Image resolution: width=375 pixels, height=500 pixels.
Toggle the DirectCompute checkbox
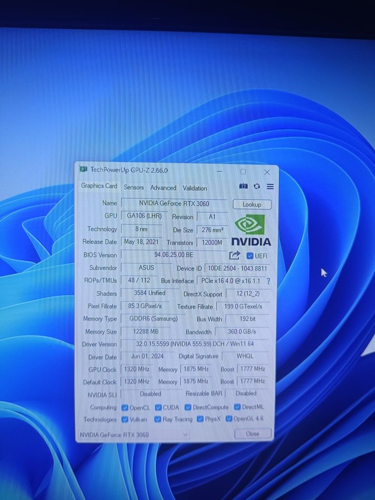pos(188,407)
